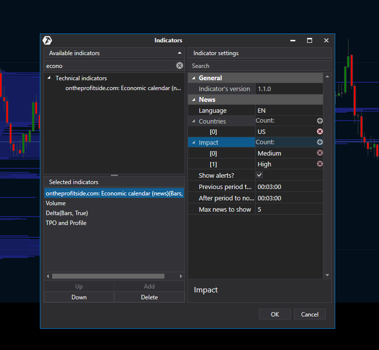Select the TPO and Profile indicator
This screenshot has width=379, height=350.
click(x=66, y=223)
